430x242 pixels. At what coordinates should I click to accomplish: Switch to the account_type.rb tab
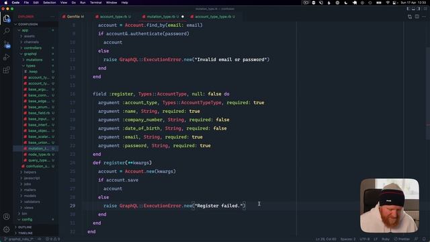coord(114,17)
